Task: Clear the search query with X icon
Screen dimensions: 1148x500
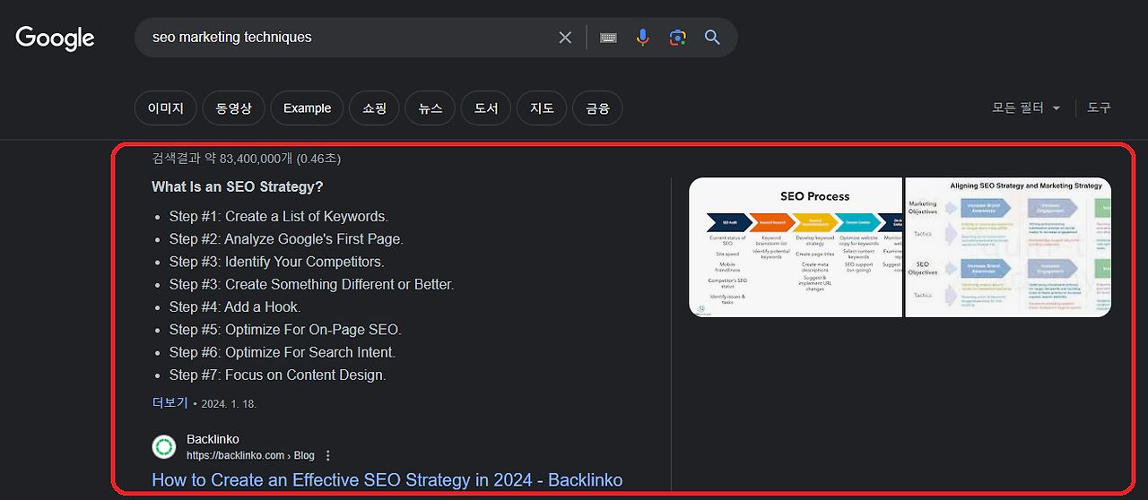Action: (x=565, y=38)
